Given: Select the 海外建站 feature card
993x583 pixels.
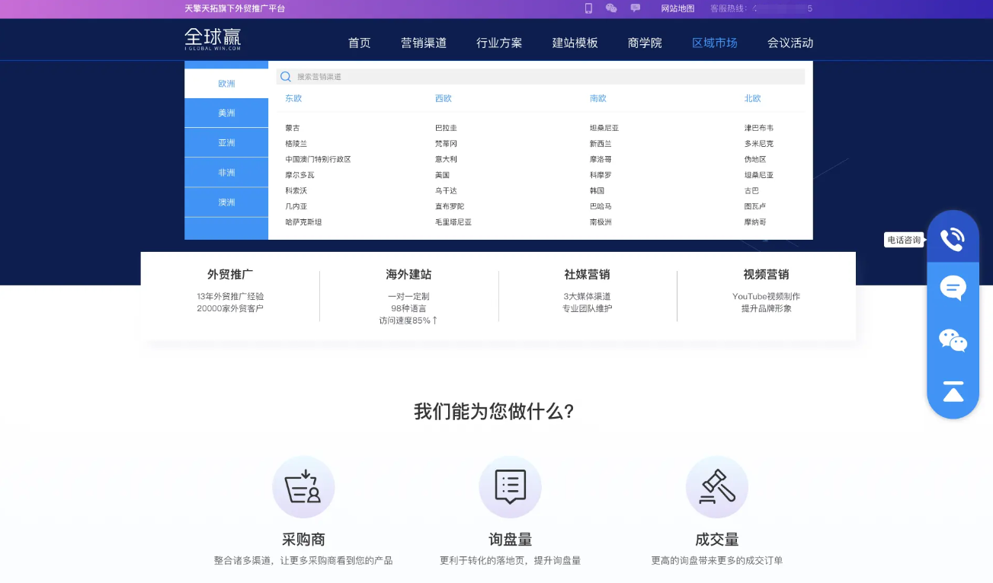Looking at the screenshot, I should tap(408, 295).
